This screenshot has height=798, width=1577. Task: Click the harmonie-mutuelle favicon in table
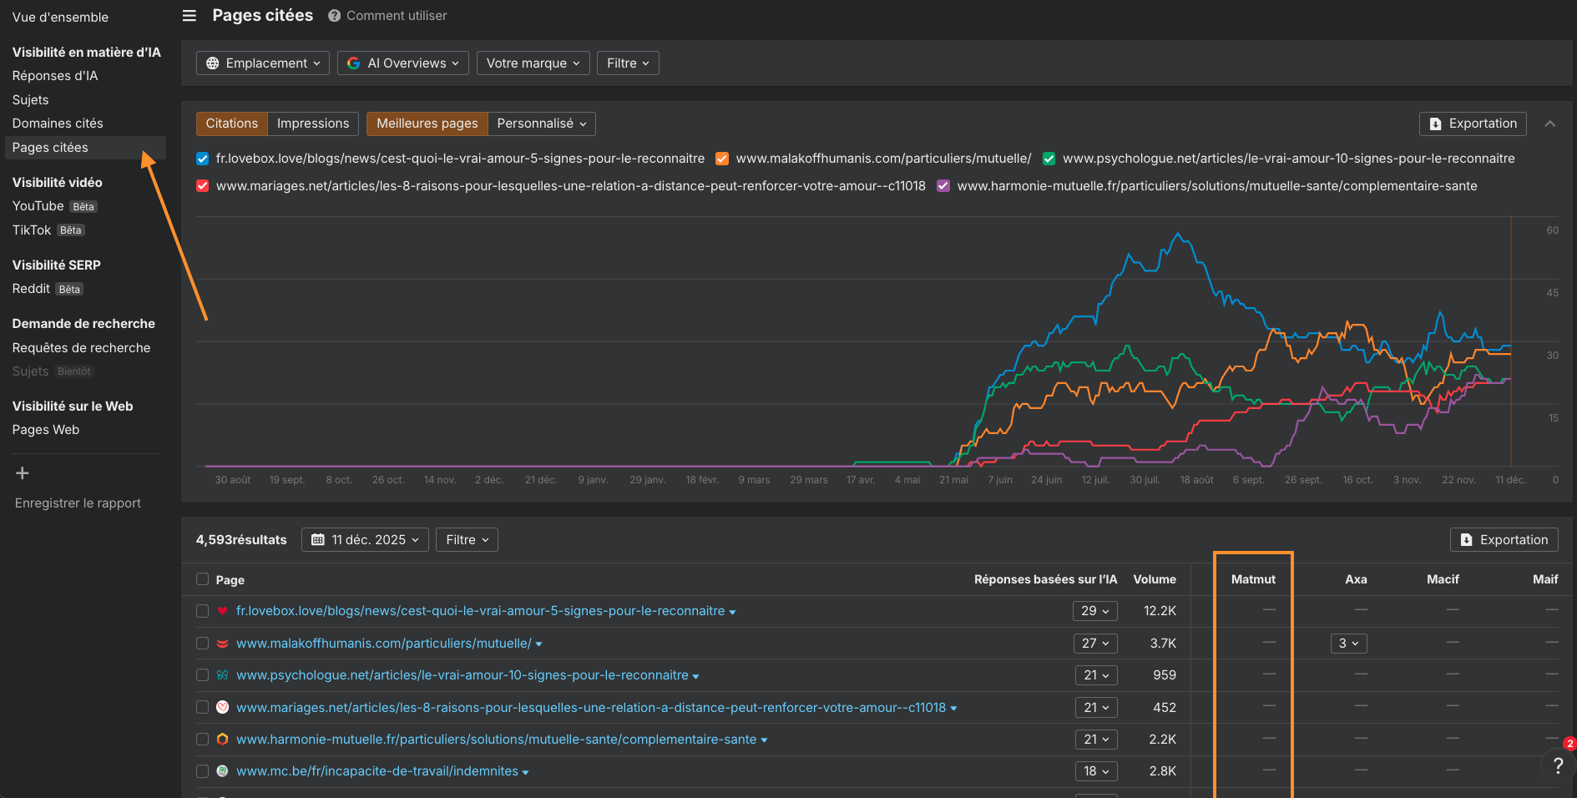click(223, 740)
